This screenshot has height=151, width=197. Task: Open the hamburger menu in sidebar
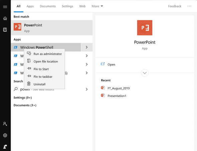coord(5,7)
